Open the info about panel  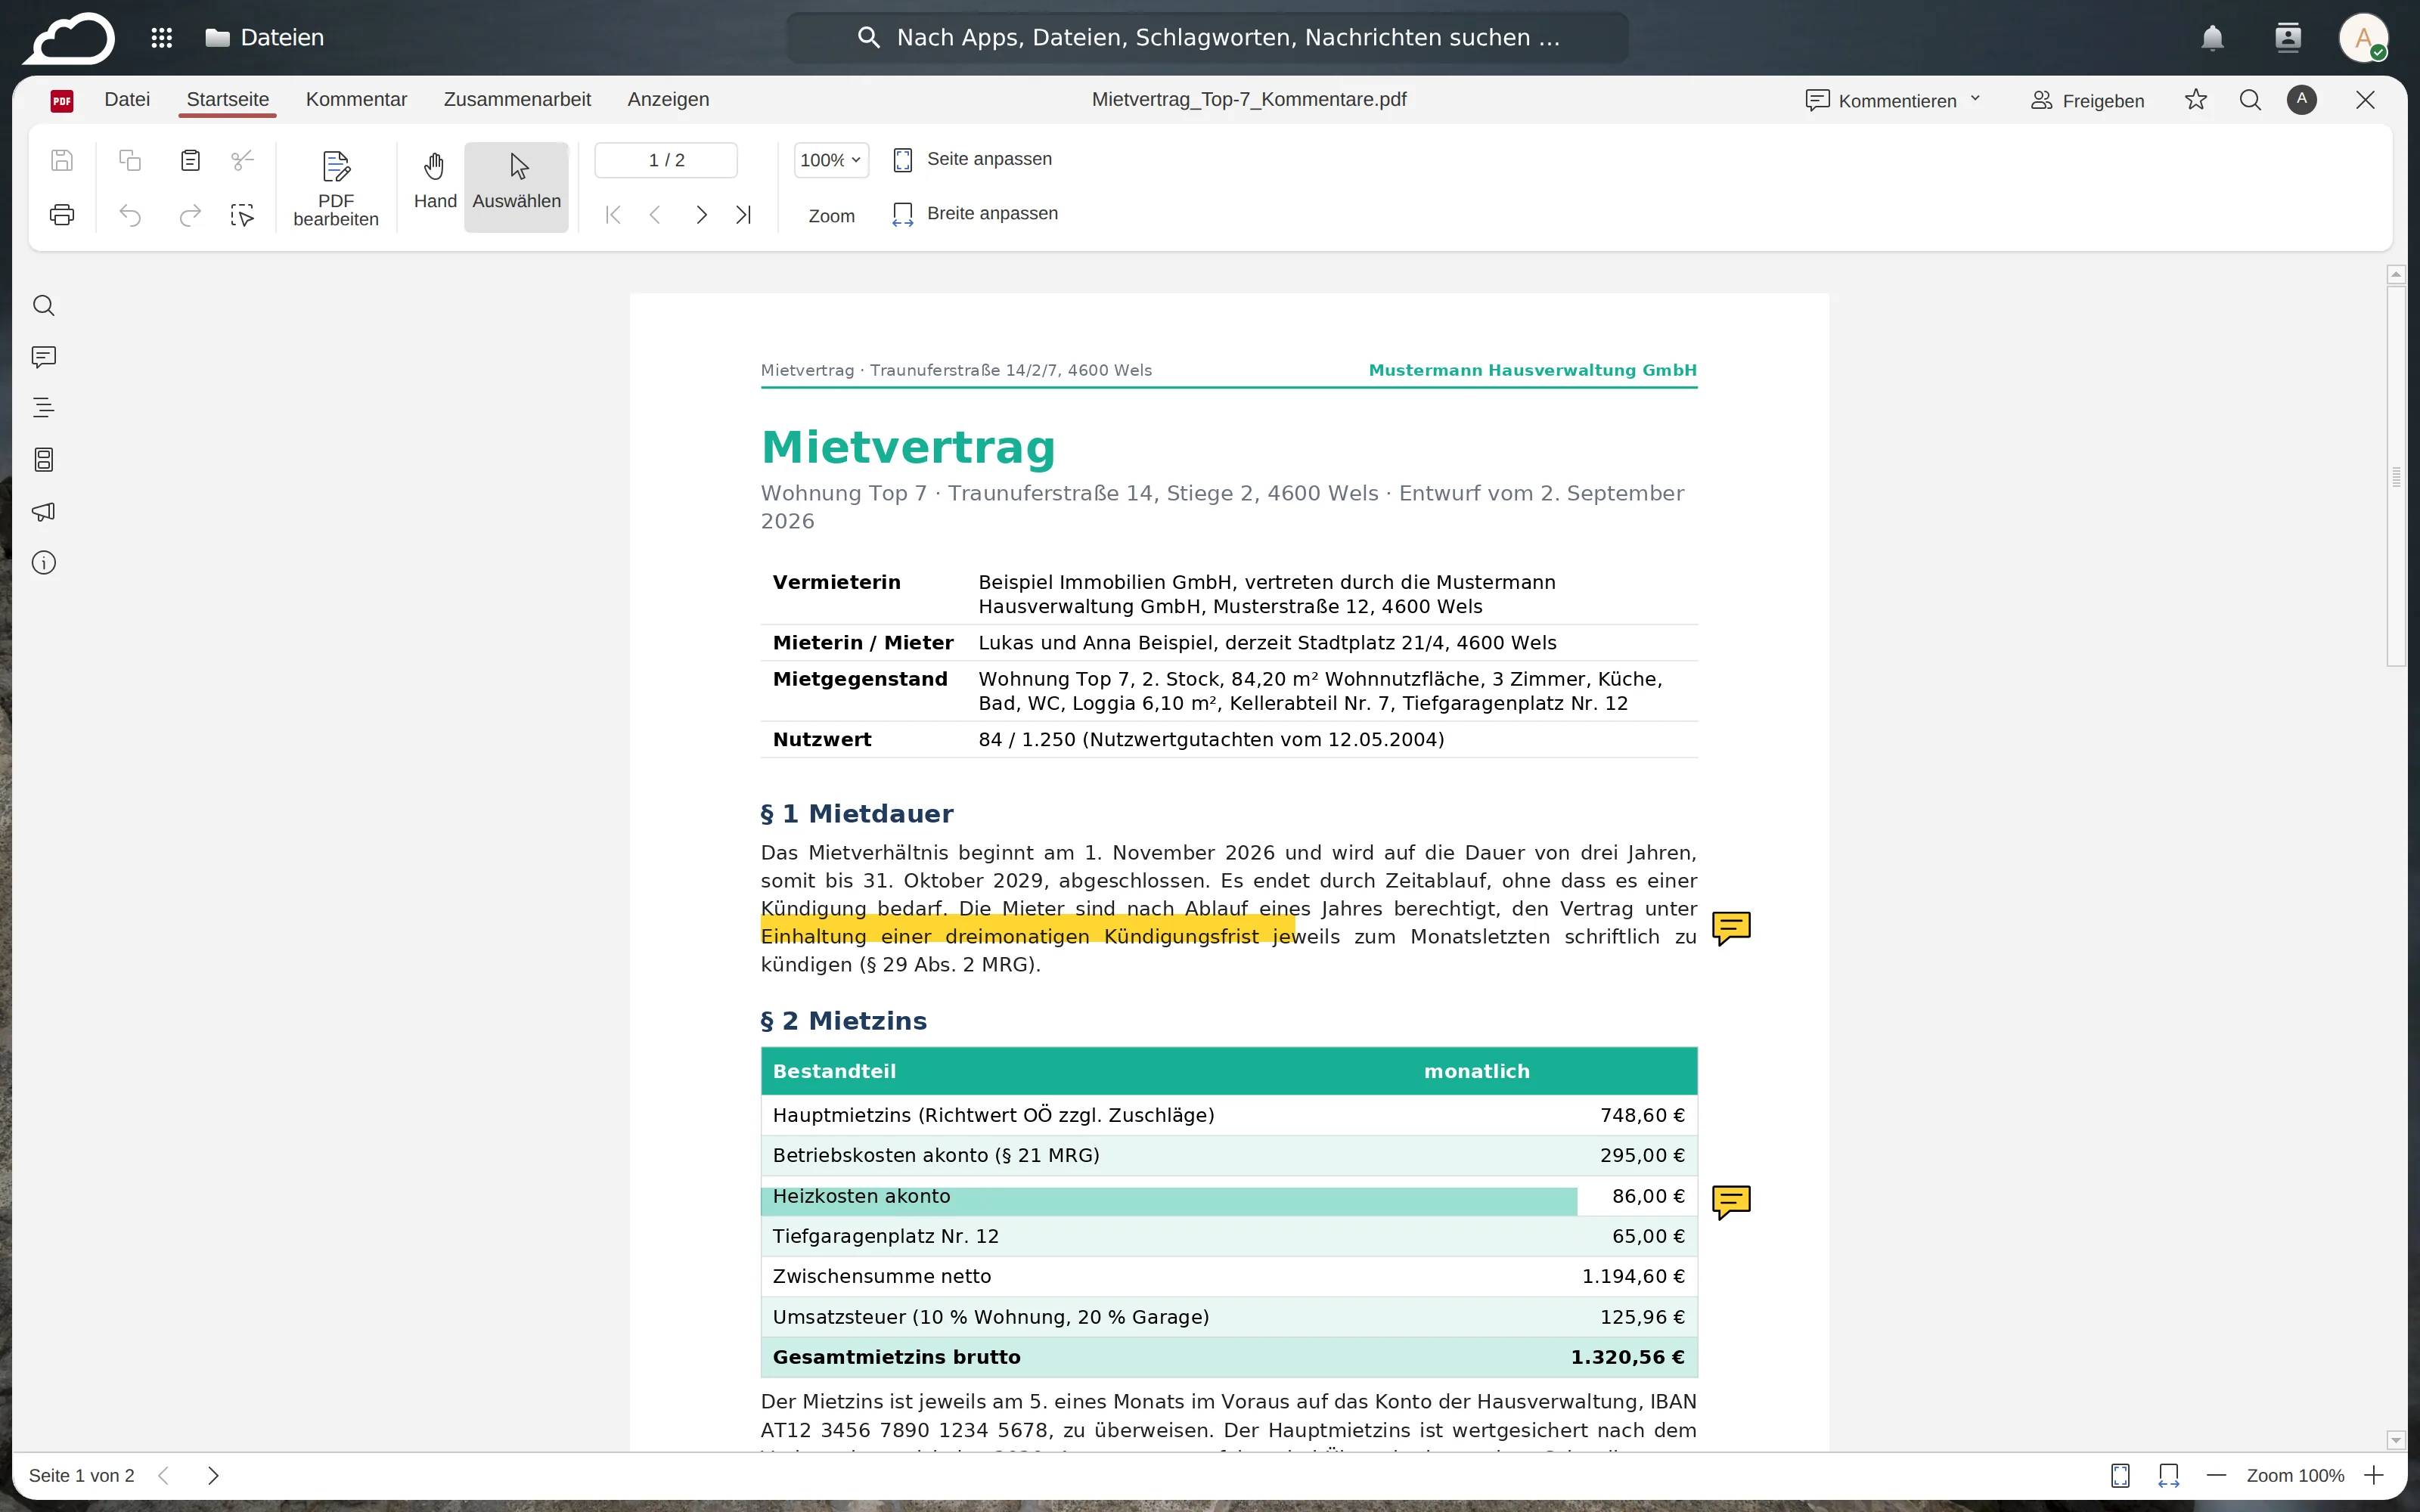44,563
